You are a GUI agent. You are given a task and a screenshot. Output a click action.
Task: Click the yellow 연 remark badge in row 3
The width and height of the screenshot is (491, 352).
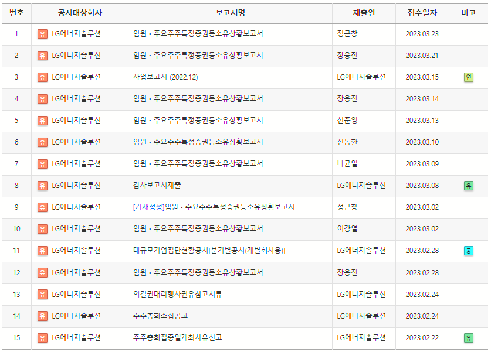pos(469,77)
